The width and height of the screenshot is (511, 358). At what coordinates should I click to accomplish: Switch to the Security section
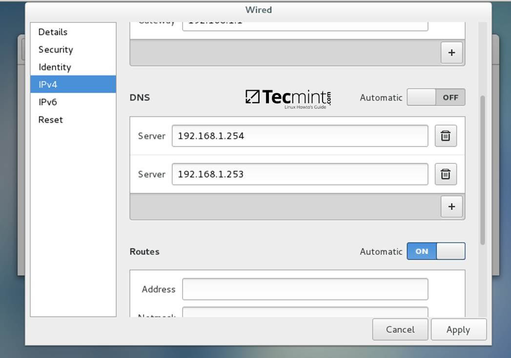(x=56, y=50)
